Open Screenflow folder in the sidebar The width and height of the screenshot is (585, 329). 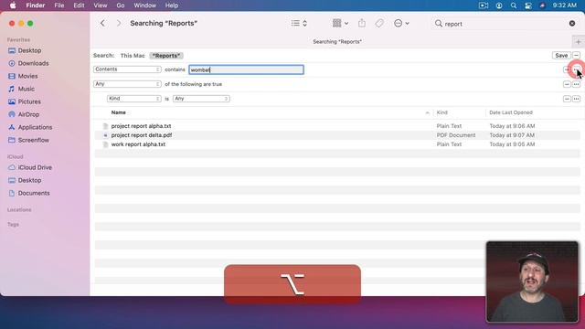pyautogui.click(x=33, y=140)
